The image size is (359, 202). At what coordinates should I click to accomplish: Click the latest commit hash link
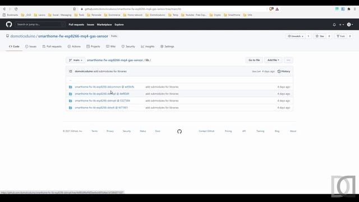tap(256, 71)
